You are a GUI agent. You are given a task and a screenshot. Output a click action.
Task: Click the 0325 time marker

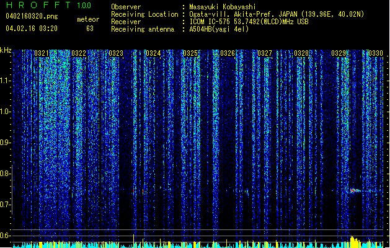coord(190,53)
